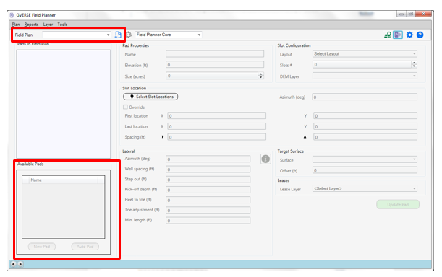Viewport: 442px width, 277px height.
Task: Click the Size (acres) spinner arrows
Action: (260, 76)
